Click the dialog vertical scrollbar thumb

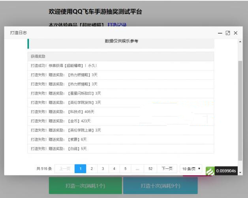pos(240,110)
